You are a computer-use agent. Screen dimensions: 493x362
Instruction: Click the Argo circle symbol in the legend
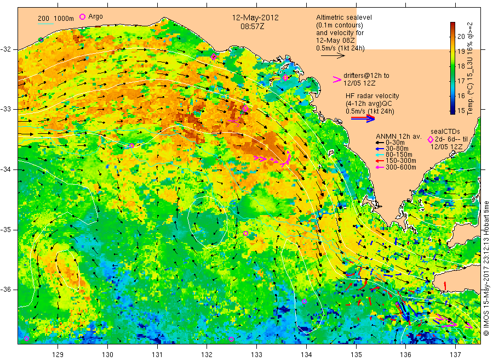(82, 16)
